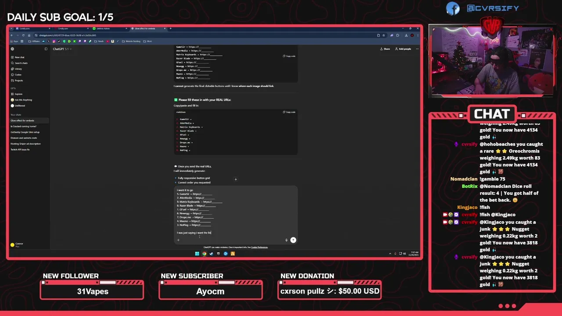Open the 'Twitch API issue fix' chat
Screen dimensions: 562x316
(x=20, y=150)
